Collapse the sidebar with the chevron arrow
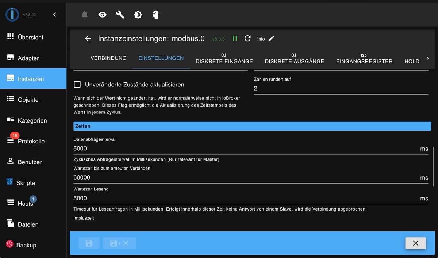 pyautogui.click(x=54, y=15)
